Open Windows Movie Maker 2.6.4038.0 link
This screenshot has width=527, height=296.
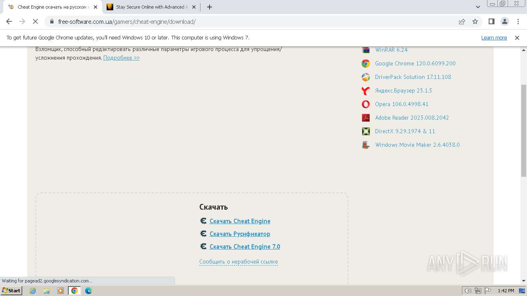click(417, 145)
